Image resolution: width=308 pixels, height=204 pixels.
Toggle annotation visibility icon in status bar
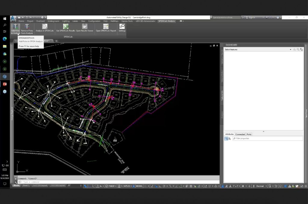click(x=223, y=186)
